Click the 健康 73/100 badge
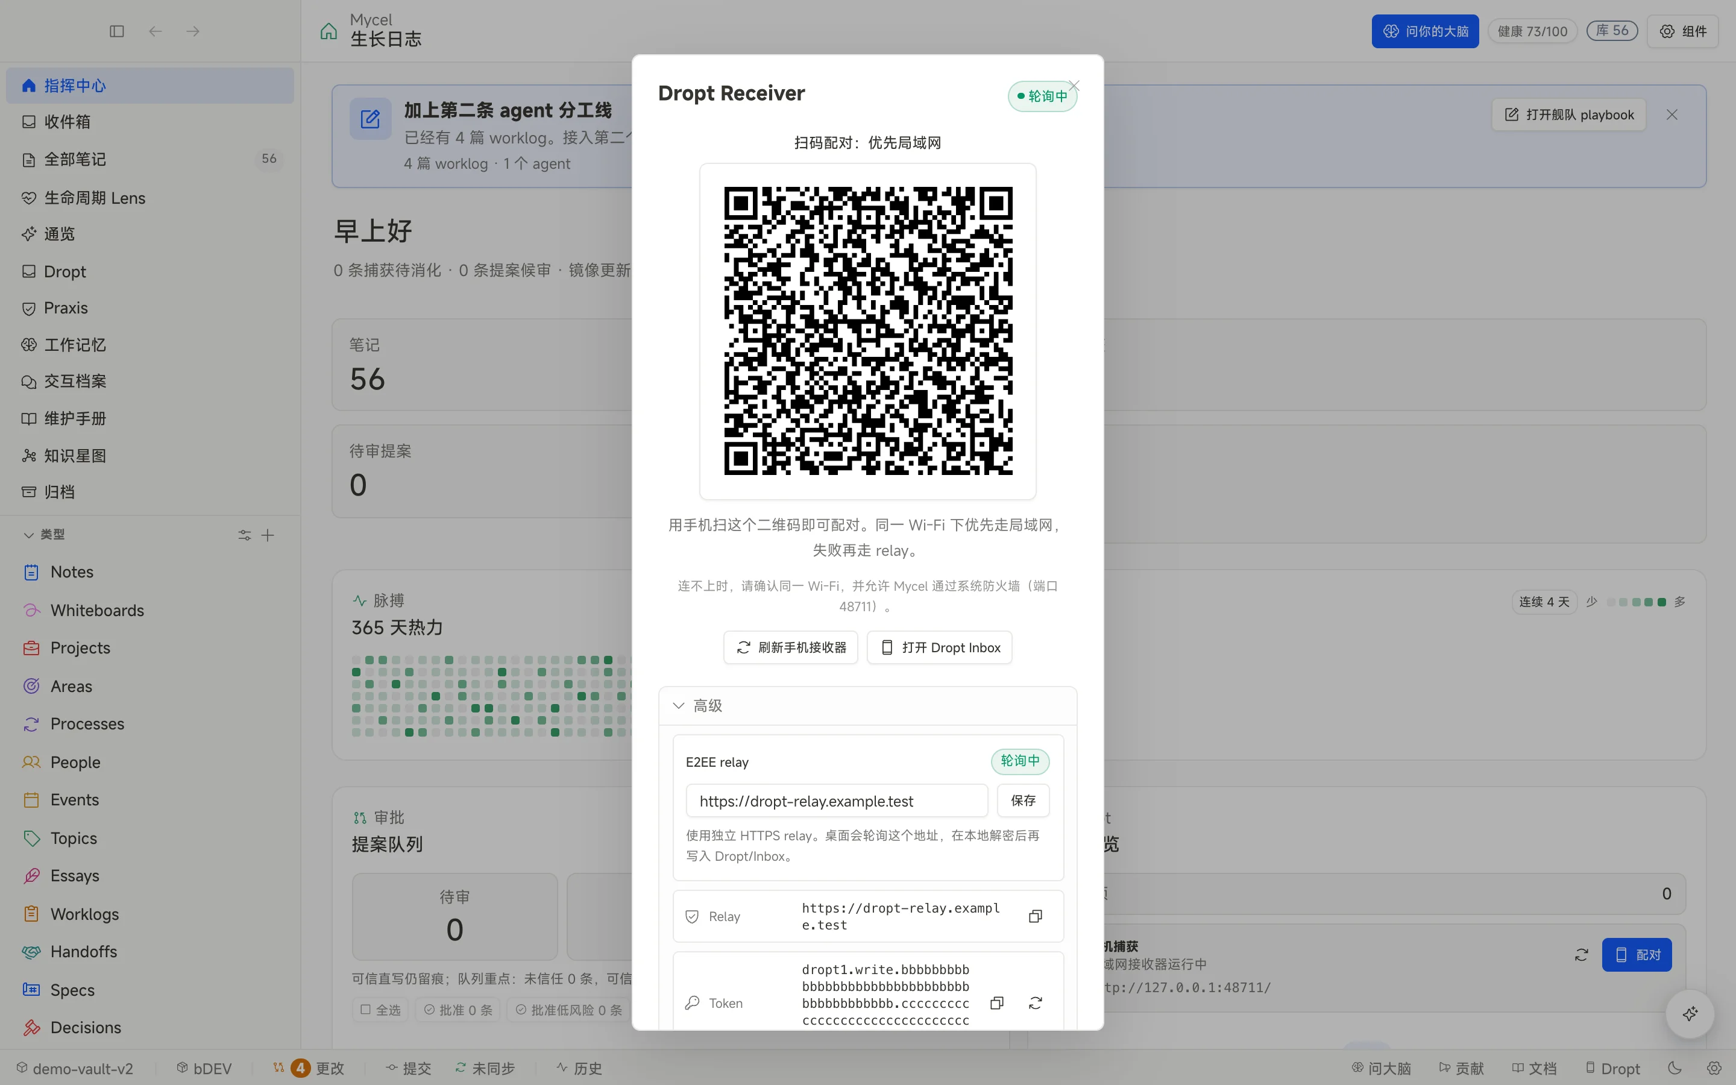Image resolution: width=1736 pixels, height=1085 pixels. [x=1532, y=31]
